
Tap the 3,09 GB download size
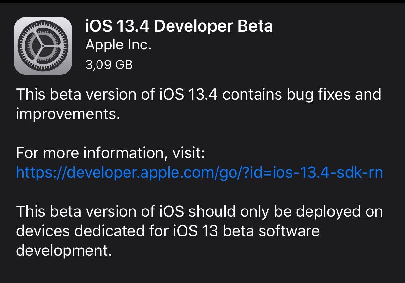coord(109,65)
